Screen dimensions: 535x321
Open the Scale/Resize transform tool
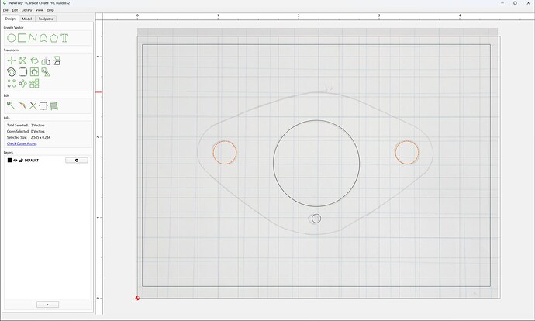coord(22,60)
